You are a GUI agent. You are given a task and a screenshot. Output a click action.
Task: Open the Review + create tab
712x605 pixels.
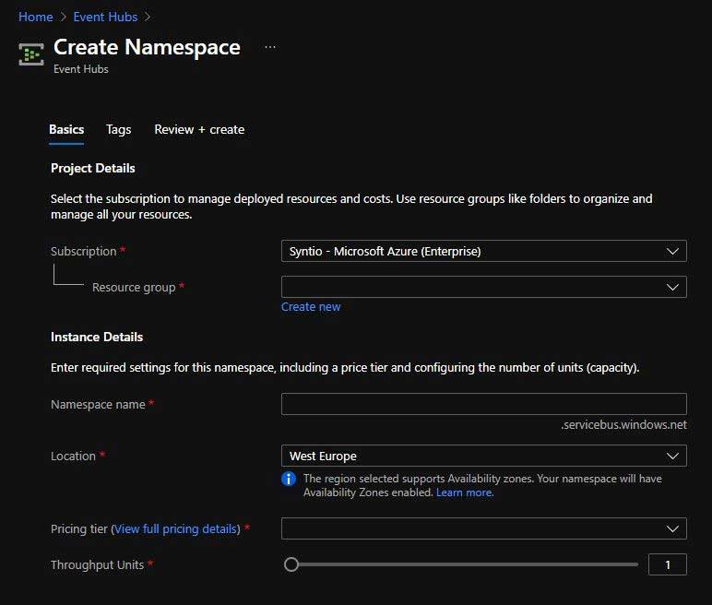(x=199, y=129)
